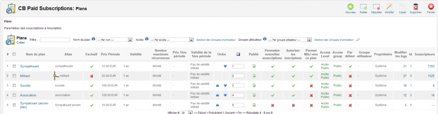The height and width of the screenshot is (114, 438).
Task: Open the 'Par accès' dropdown
Action: pyautogui.click(x=172, y=40)
